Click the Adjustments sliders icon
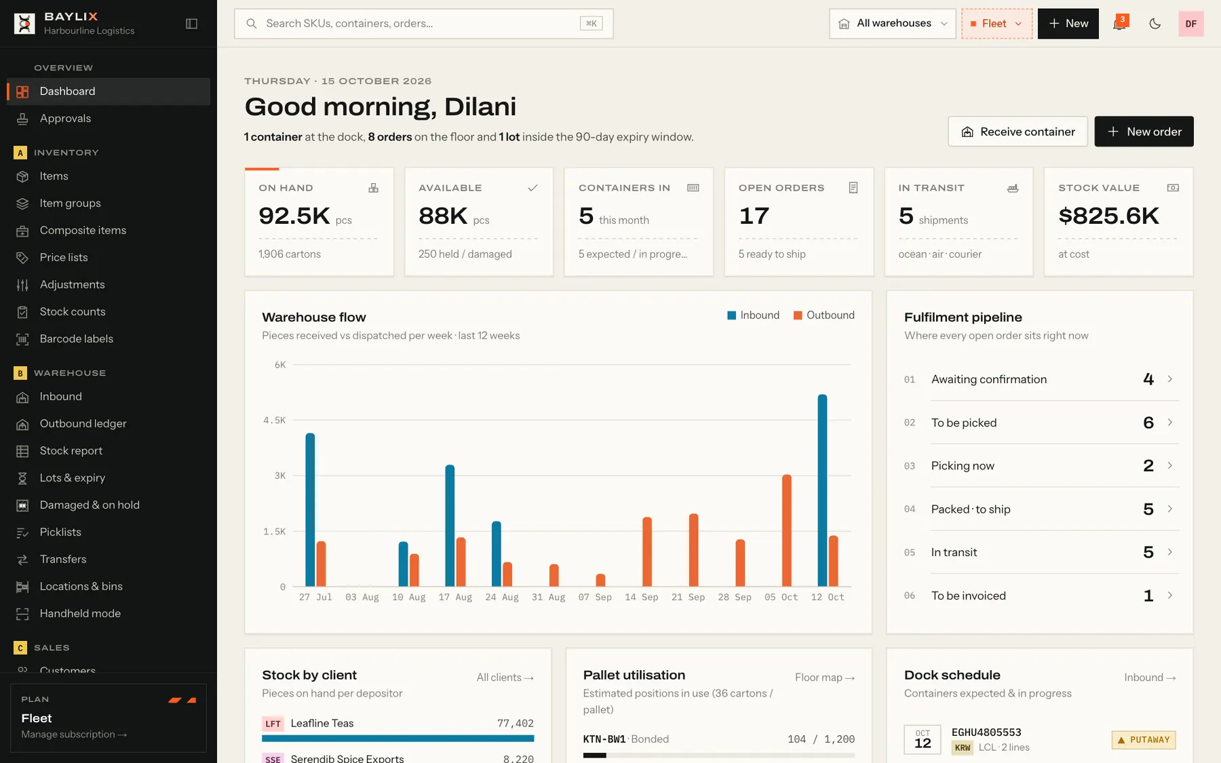This screenshot has width=1221, height=763. click(x=22, y=285)
